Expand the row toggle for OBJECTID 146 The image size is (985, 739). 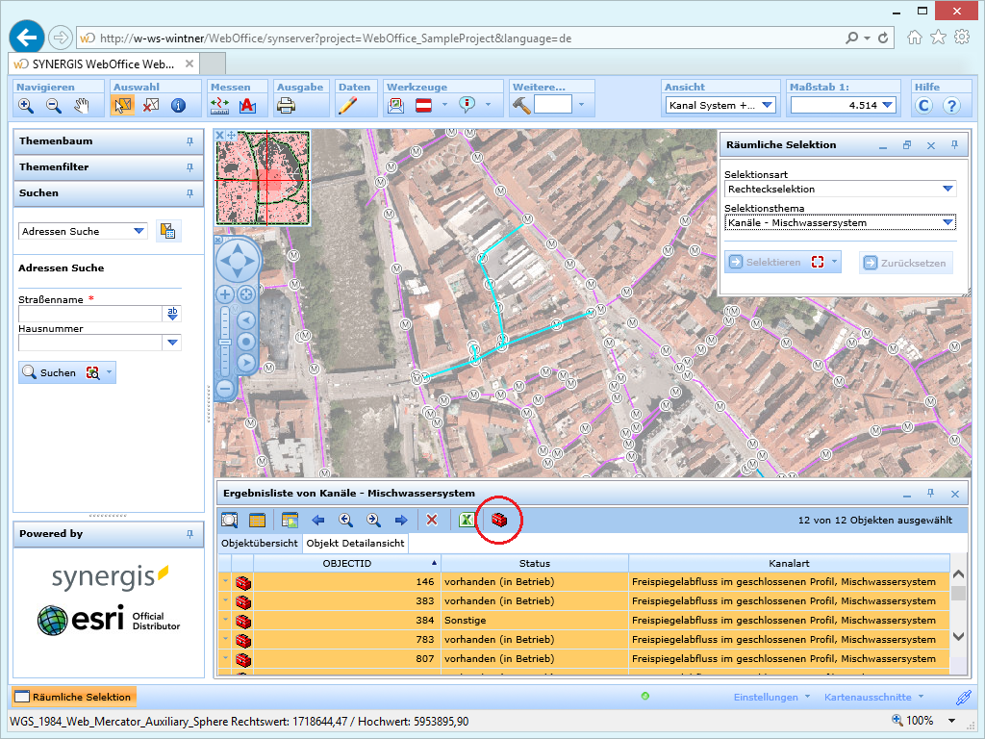click(x=225, y=582)
